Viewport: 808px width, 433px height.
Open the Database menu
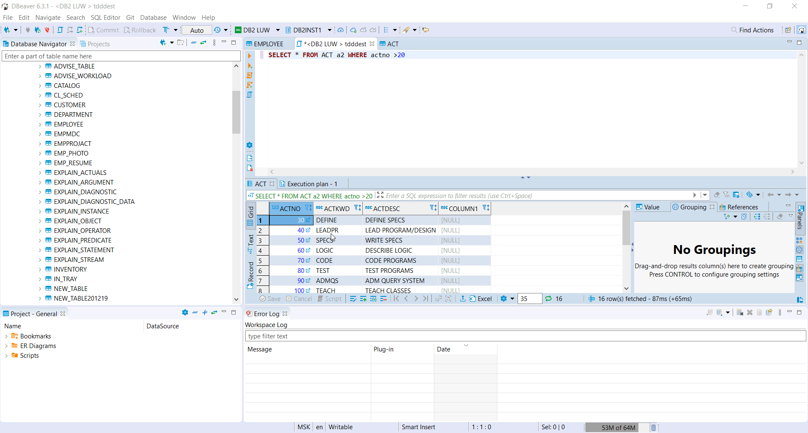tap(153, 18)
